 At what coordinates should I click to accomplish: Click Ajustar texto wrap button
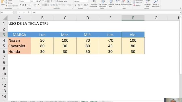(x=62, y=1)
